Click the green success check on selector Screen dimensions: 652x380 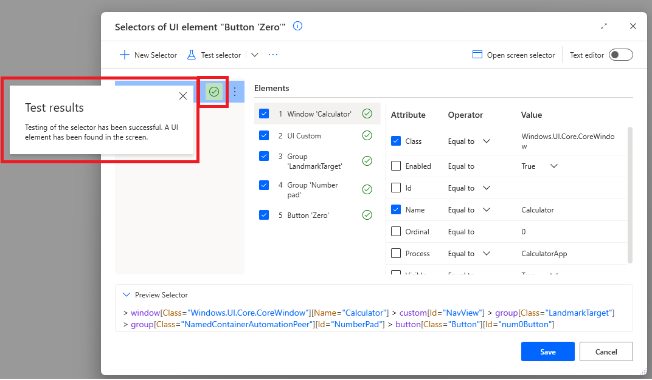(214, 92)
